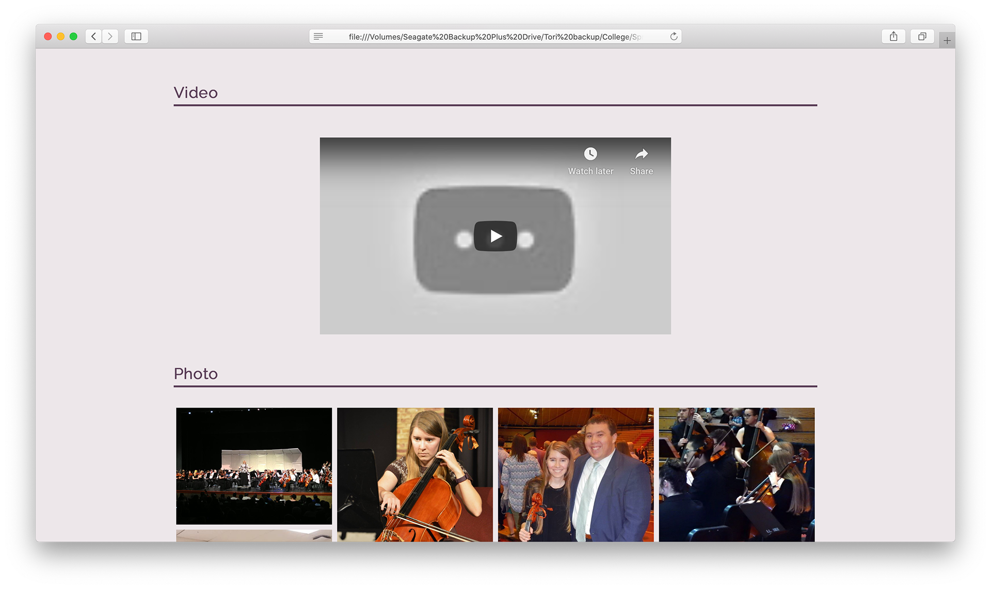The image size is (991, 589).
Task: Open the photo of couple with violin
Action: (x=576, y=475)
